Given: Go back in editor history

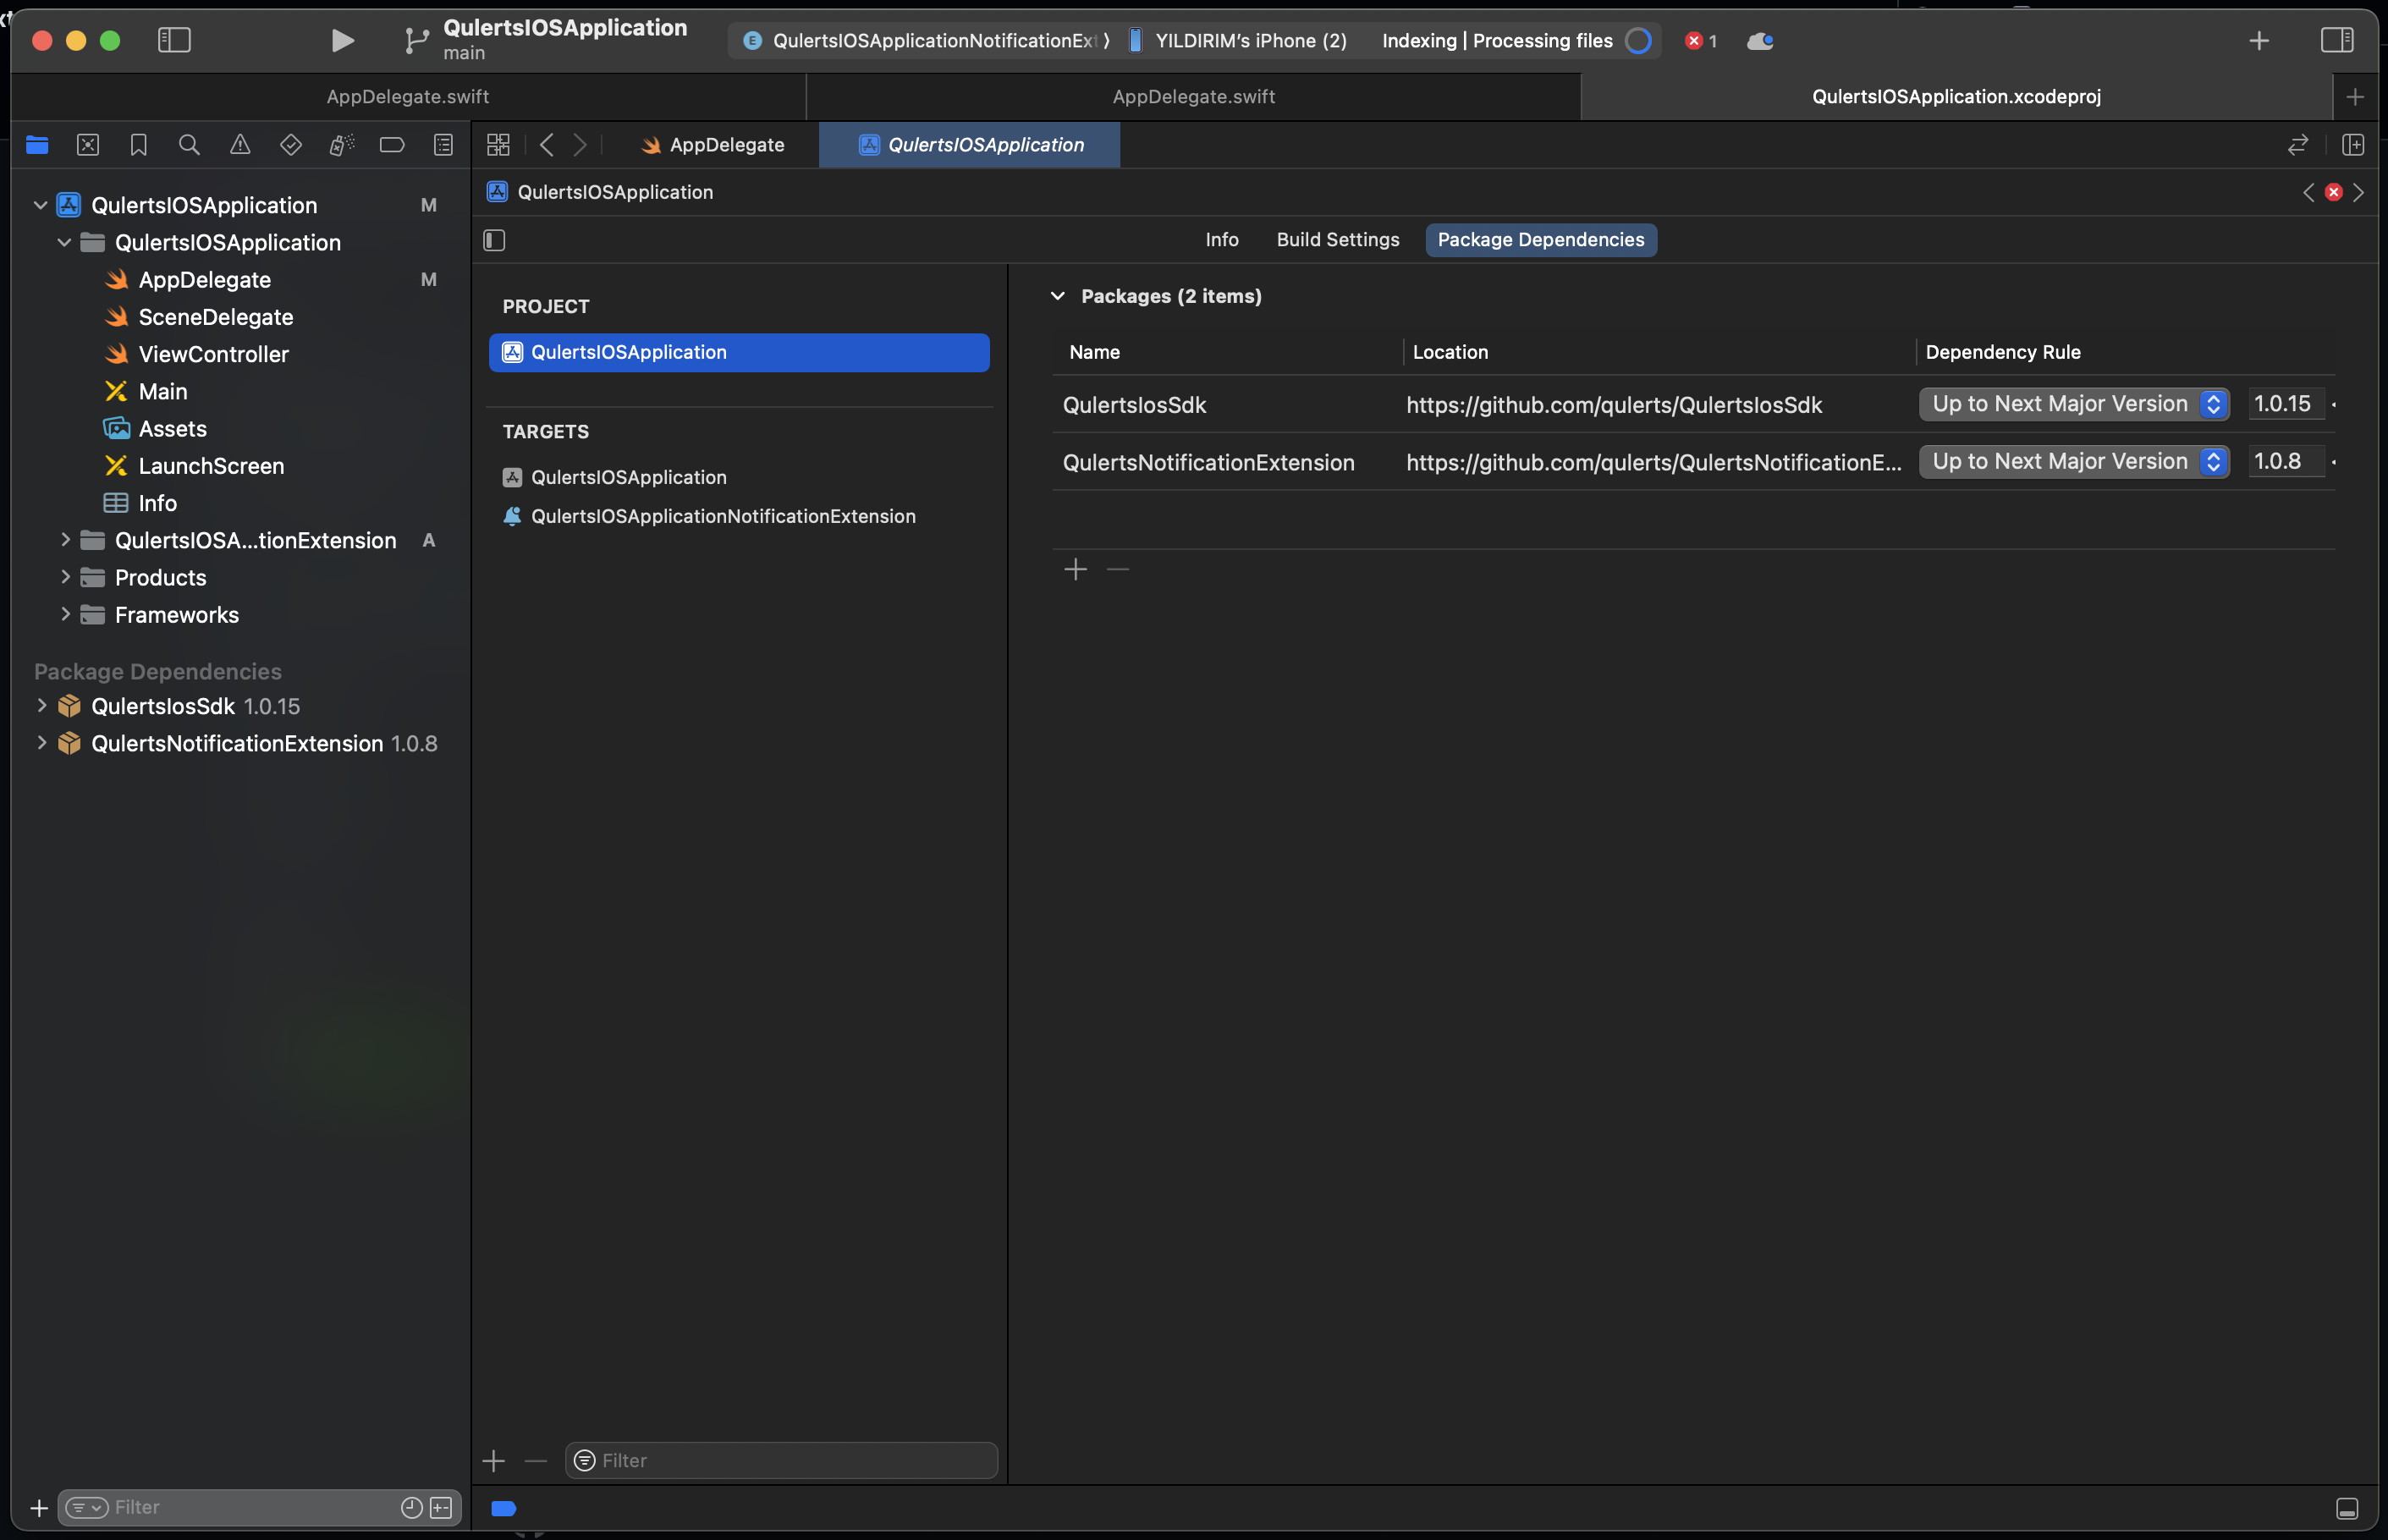Looking at the screenshot, I should click(x=546, y=145).
